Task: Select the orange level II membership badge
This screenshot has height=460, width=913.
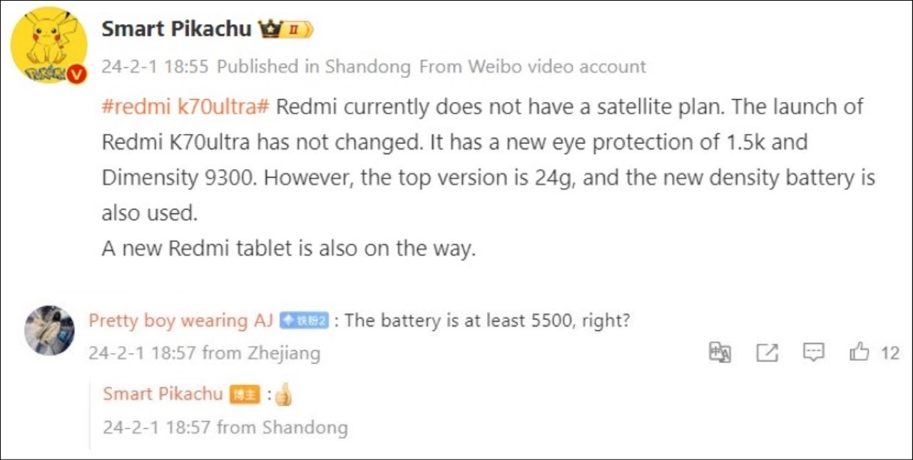Action: click(x=293, y=29)
